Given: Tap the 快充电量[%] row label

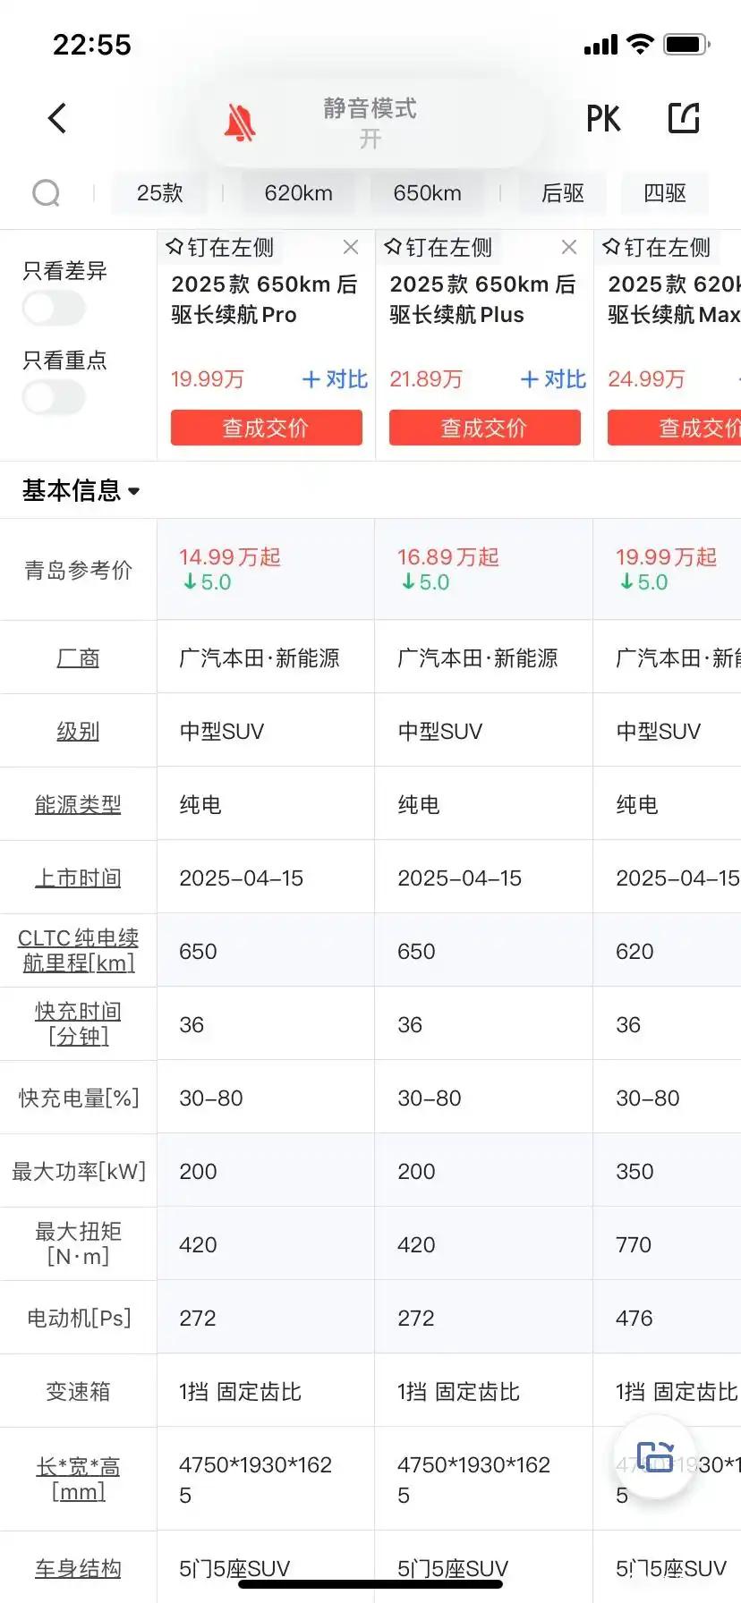Looking at the screenshot, I should pyautogui.click(x=79, y=1098).
